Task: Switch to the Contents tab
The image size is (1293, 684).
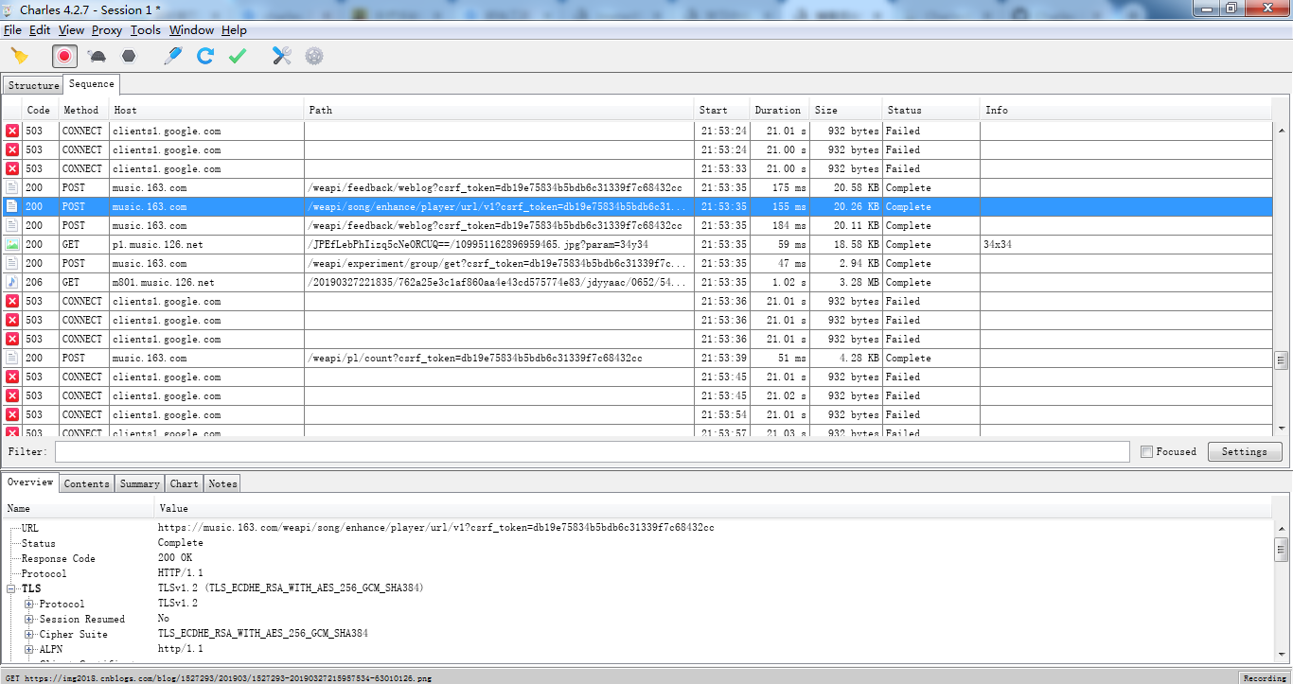Action: (x=86, y=483)
